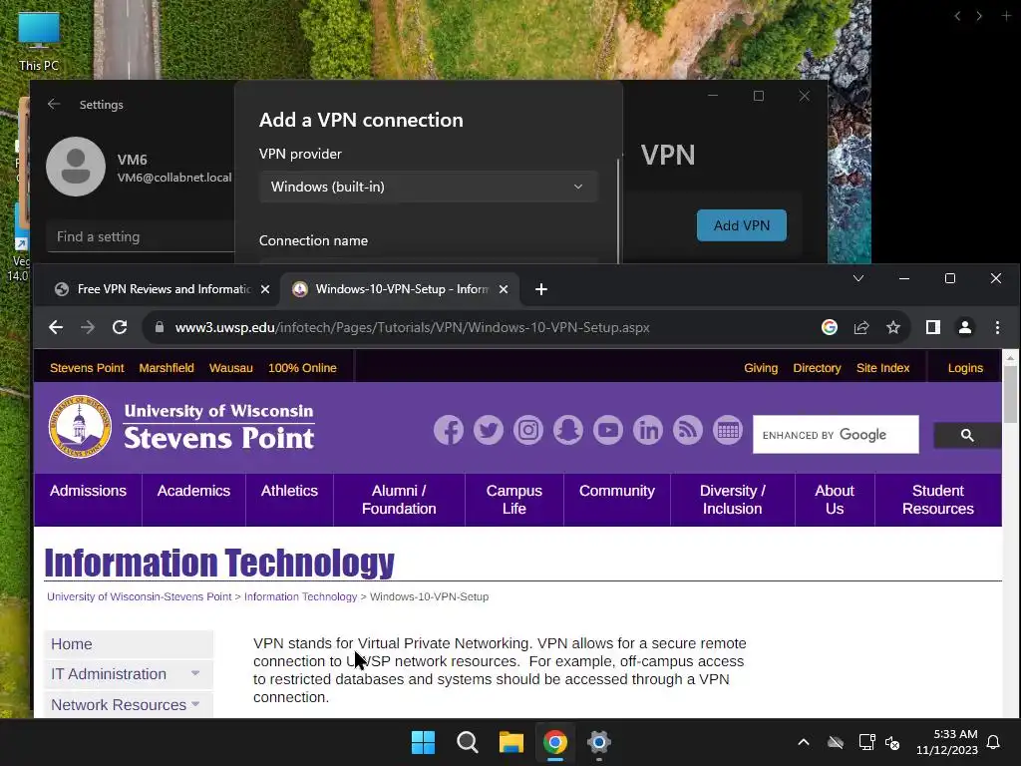
Task: Open the UWSP Facebook social icon
Action: click(x=449, y=431)
